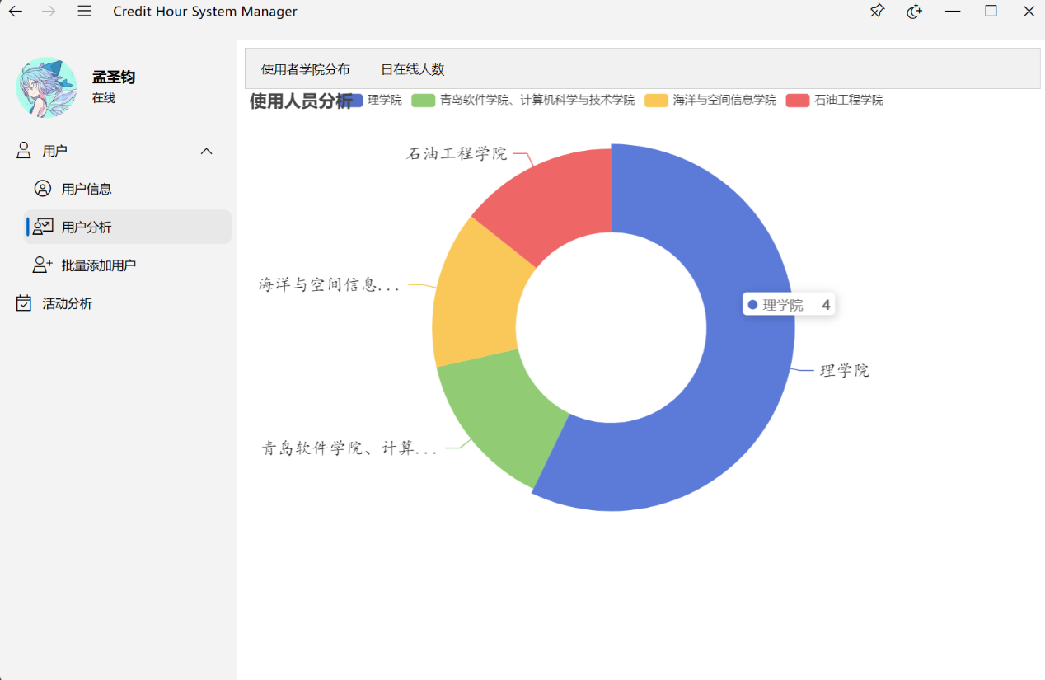Click the 用户信息 profile icon
The image size is (1045, 680).
tap(43, 189)
